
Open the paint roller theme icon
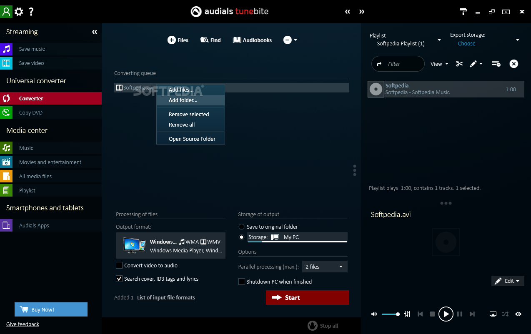point(463,12)
